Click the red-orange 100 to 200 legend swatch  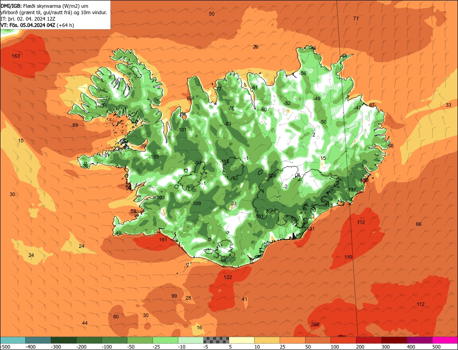click(x=343, y=340)
